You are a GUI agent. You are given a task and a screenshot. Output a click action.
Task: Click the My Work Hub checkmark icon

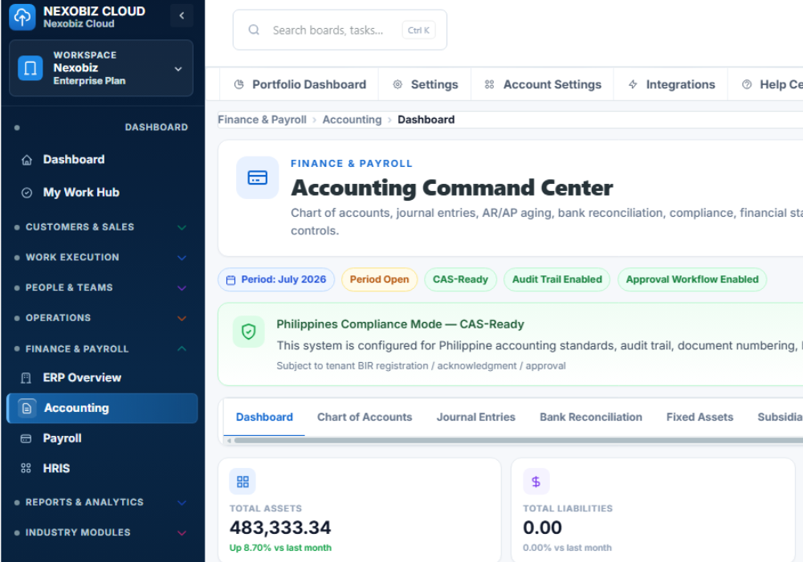click(26, 193)
